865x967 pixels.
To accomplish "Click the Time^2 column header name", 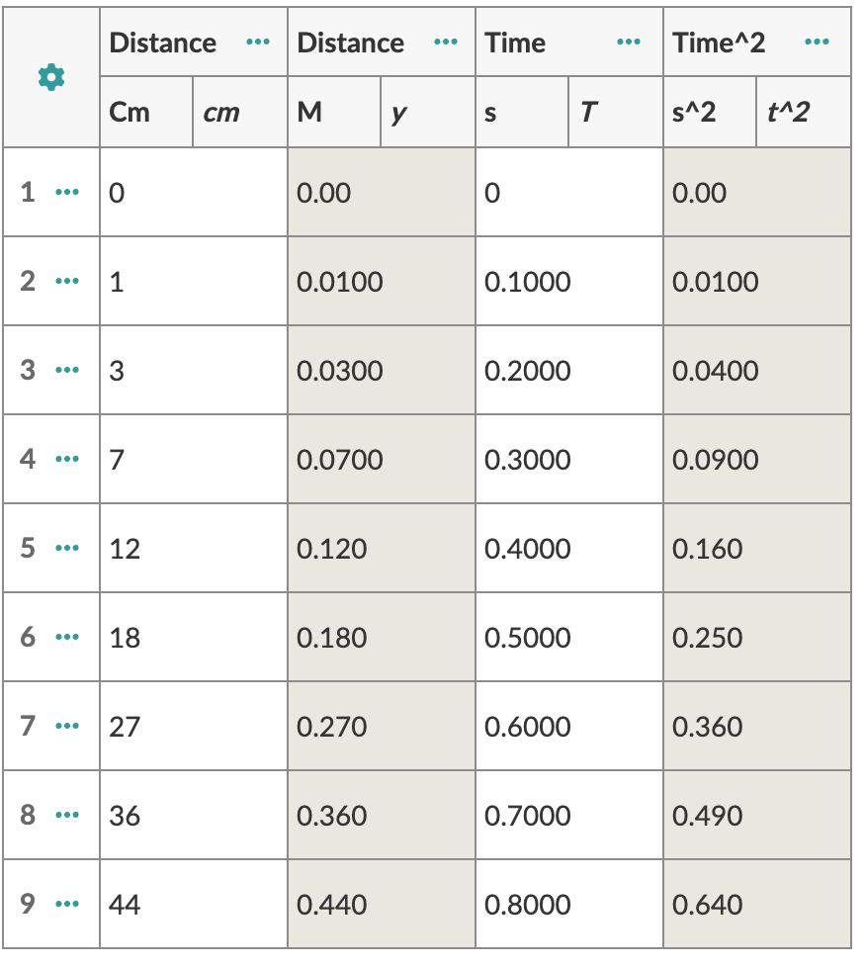I will [x=719, y=43].
